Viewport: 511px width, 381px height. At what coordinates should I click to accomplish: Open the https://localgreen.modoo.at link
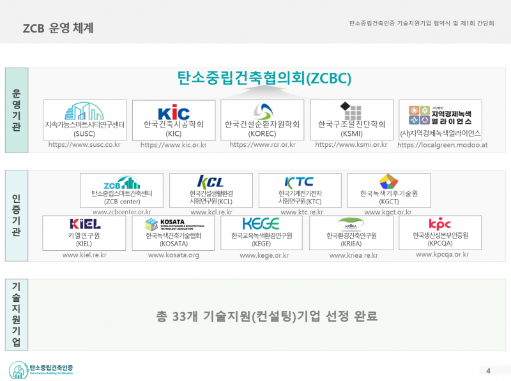443,145
